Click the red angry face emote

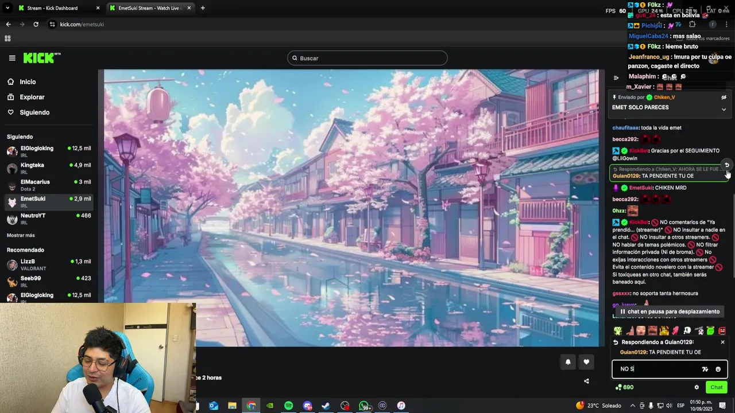point(722,330)
